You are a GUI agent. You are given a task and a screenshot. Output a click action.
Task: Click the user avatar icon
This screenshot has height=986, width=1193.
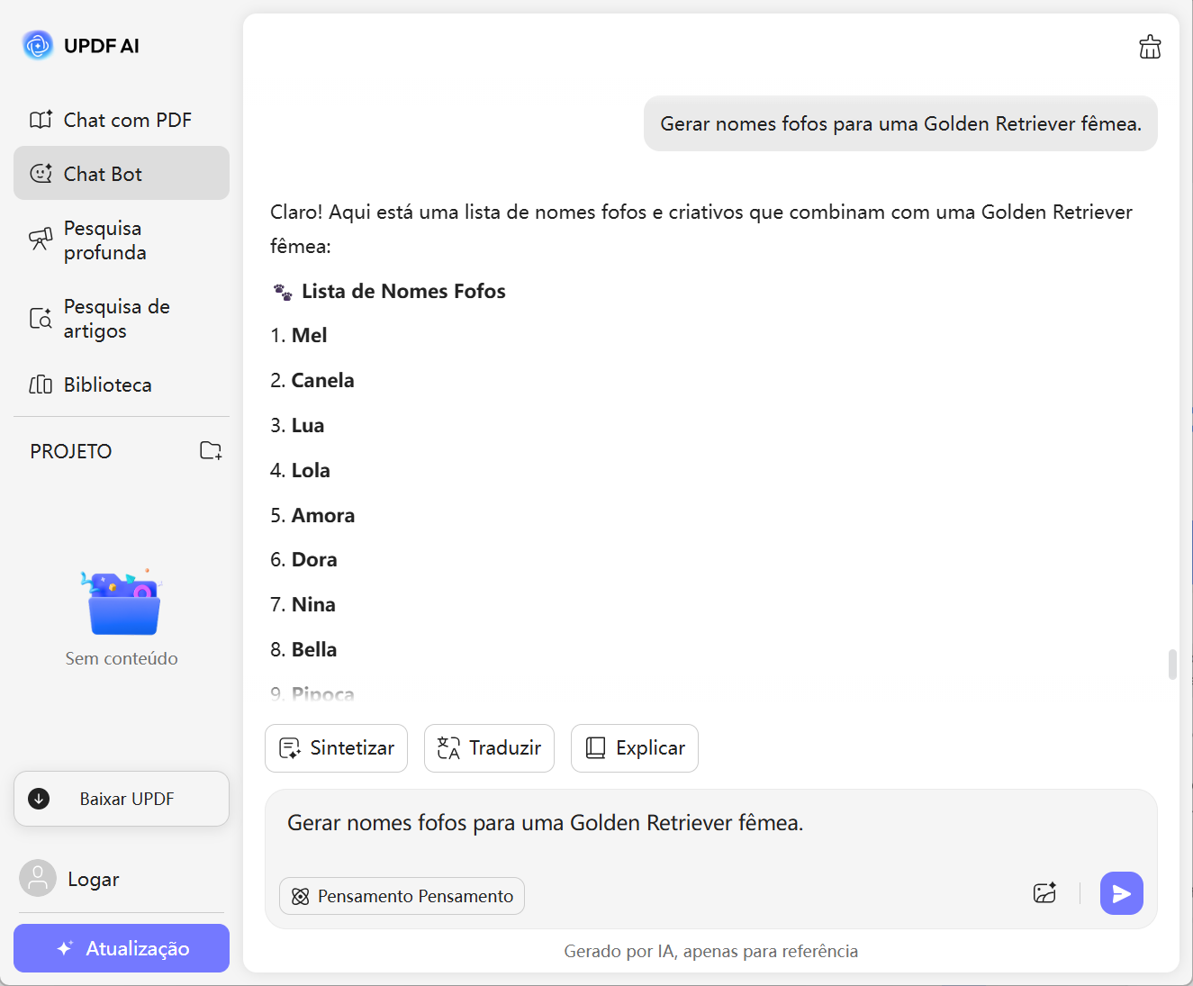[38, 879]
